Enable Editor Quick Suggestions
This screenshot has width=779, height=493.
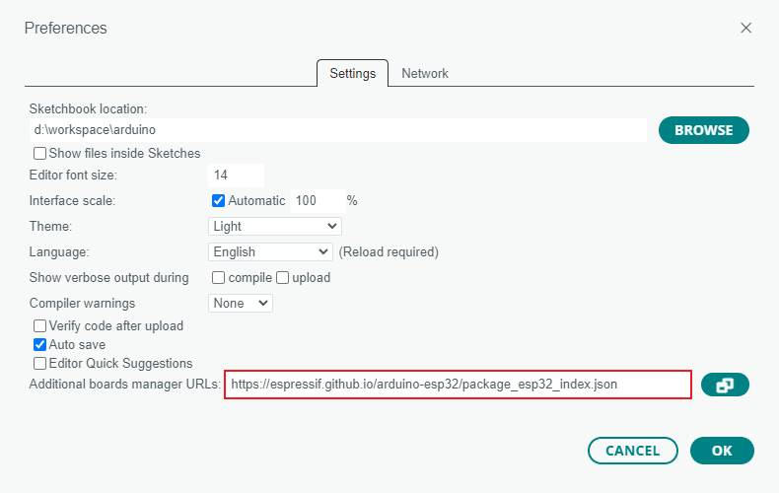click(39, 363)
